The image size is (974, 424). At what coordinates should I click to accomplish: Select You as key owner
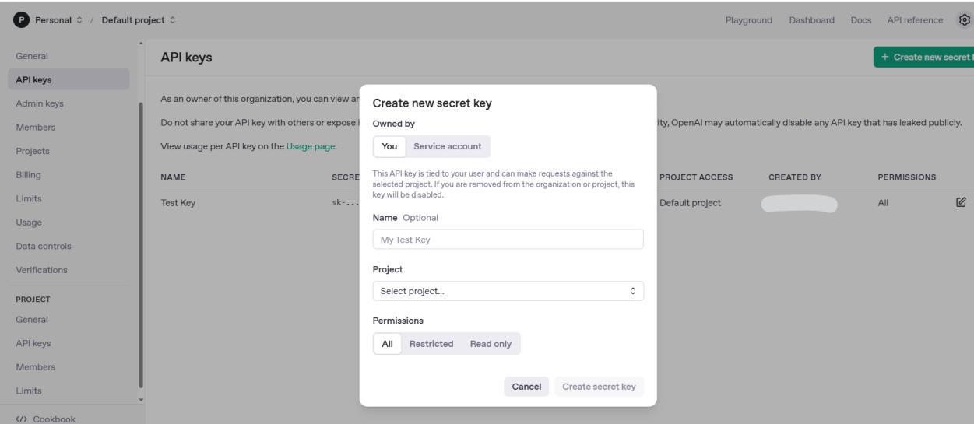coord(389,146)
